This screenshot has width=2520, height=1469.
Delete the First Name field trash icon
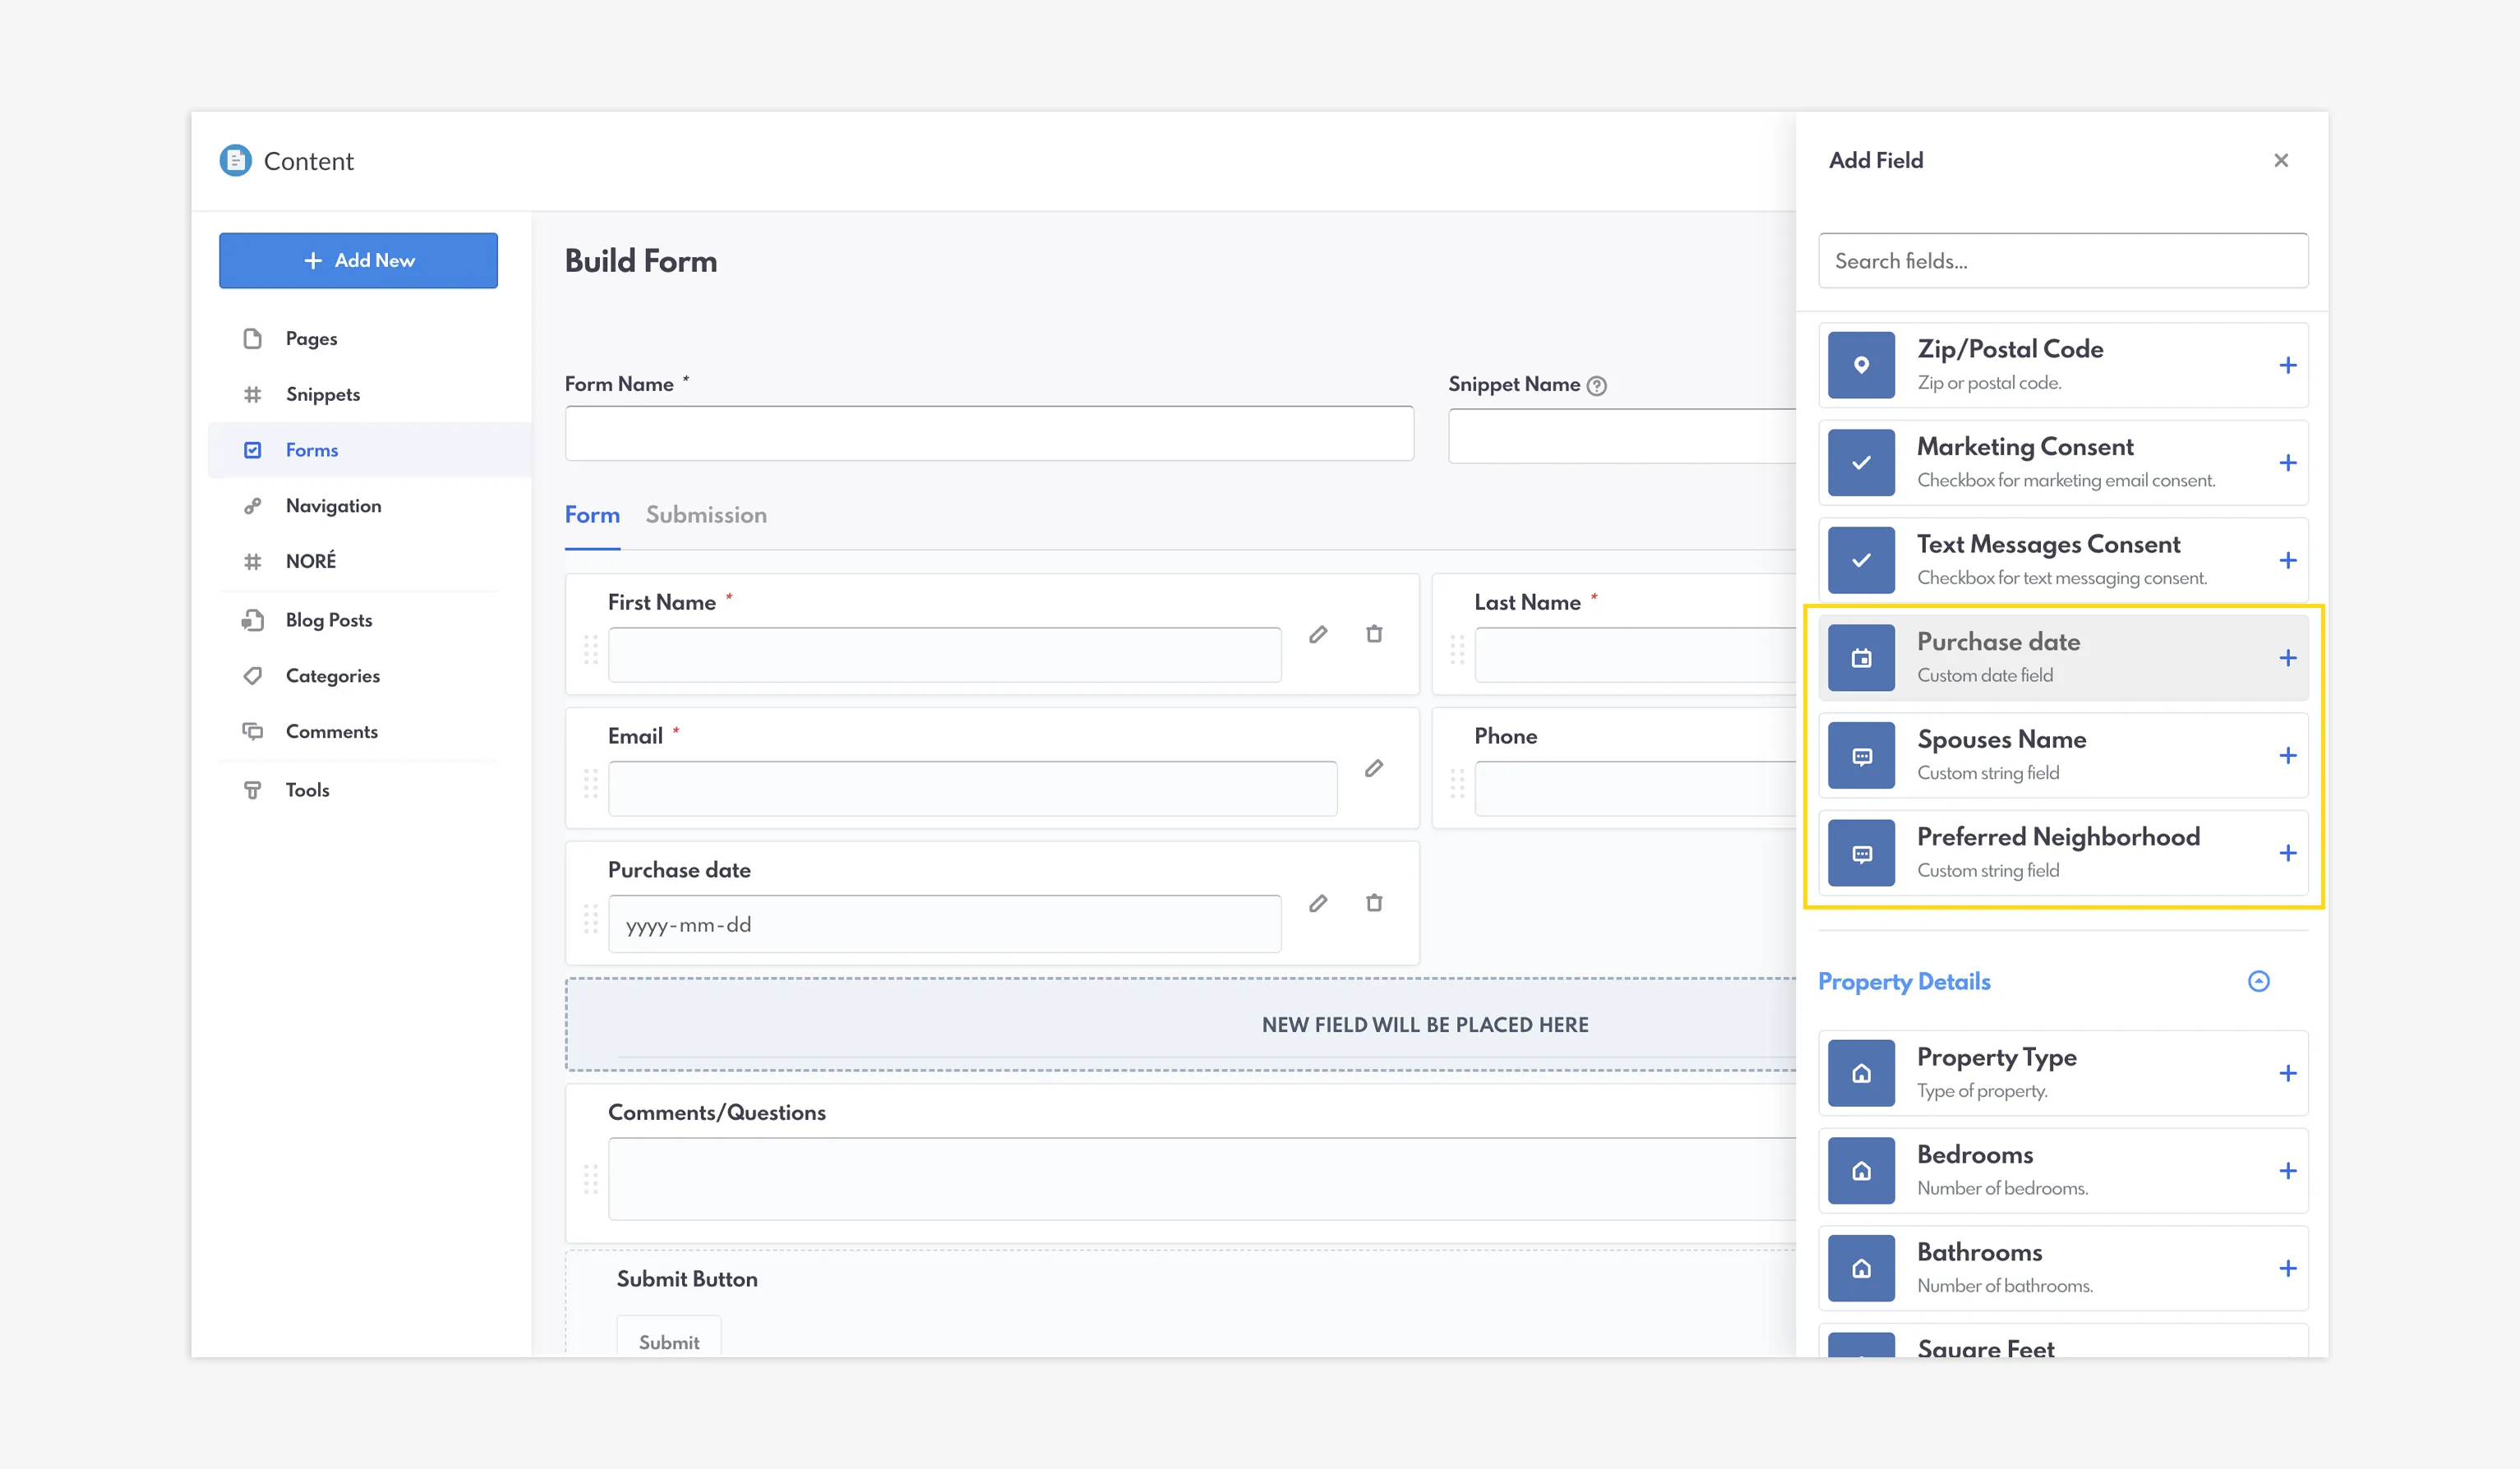click(x=1374, y=634)
